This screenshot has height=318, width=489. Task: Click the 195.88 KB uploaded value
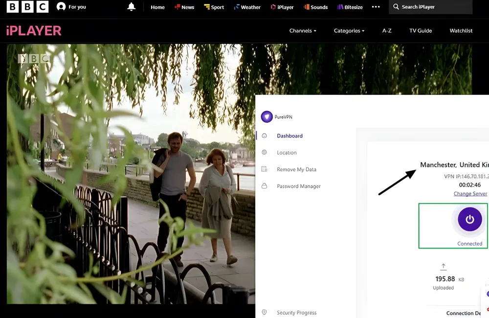click(449, 279)
